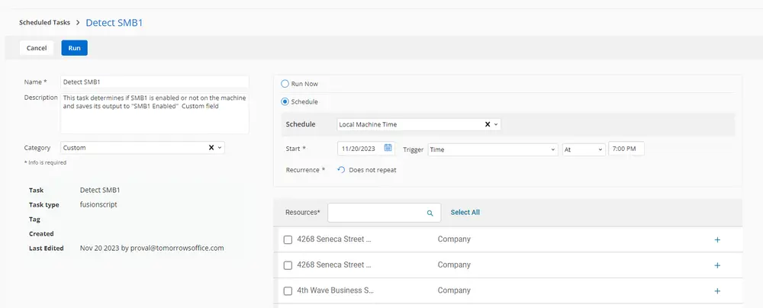Screen dimensions: 763x308
Task: Click the plus icon for first 4268 Seneca Street row
Action: 716,240
